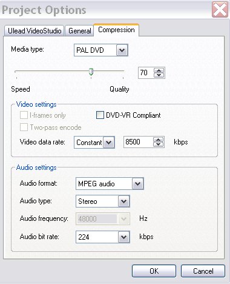Close the Project Options dialog

click(220, 9)
